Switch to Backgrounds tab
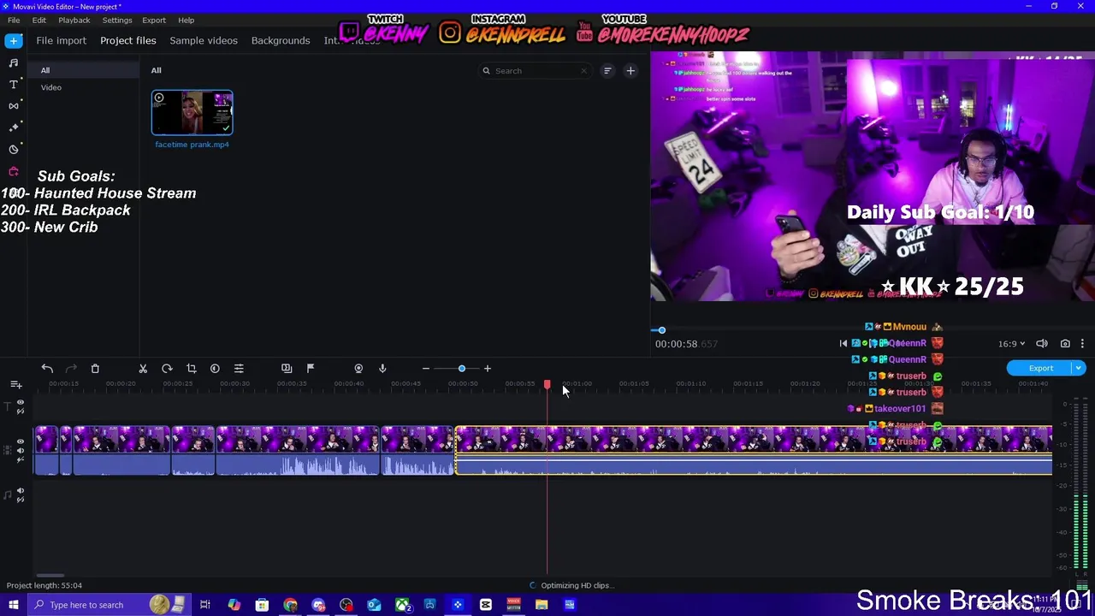1095x616 pixels. tap(281, 40)
